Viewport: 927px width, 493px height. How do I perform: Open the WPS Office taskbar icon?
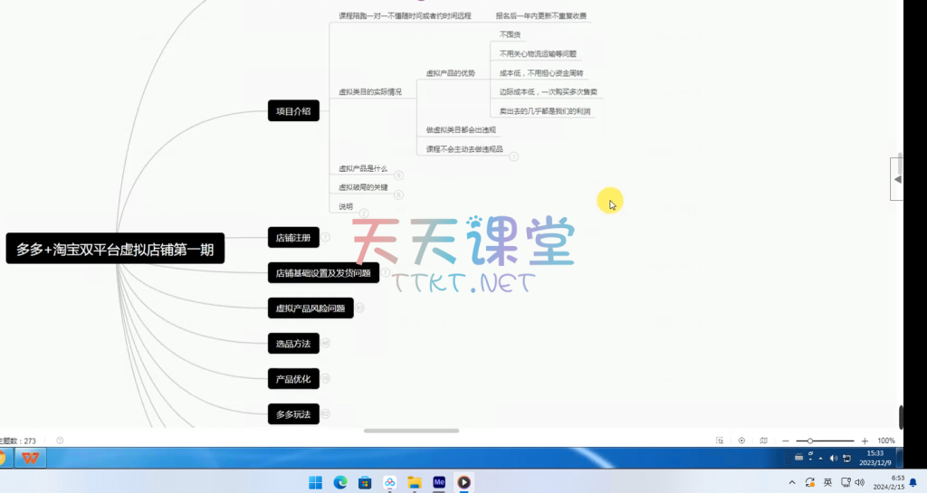(31, 458)
